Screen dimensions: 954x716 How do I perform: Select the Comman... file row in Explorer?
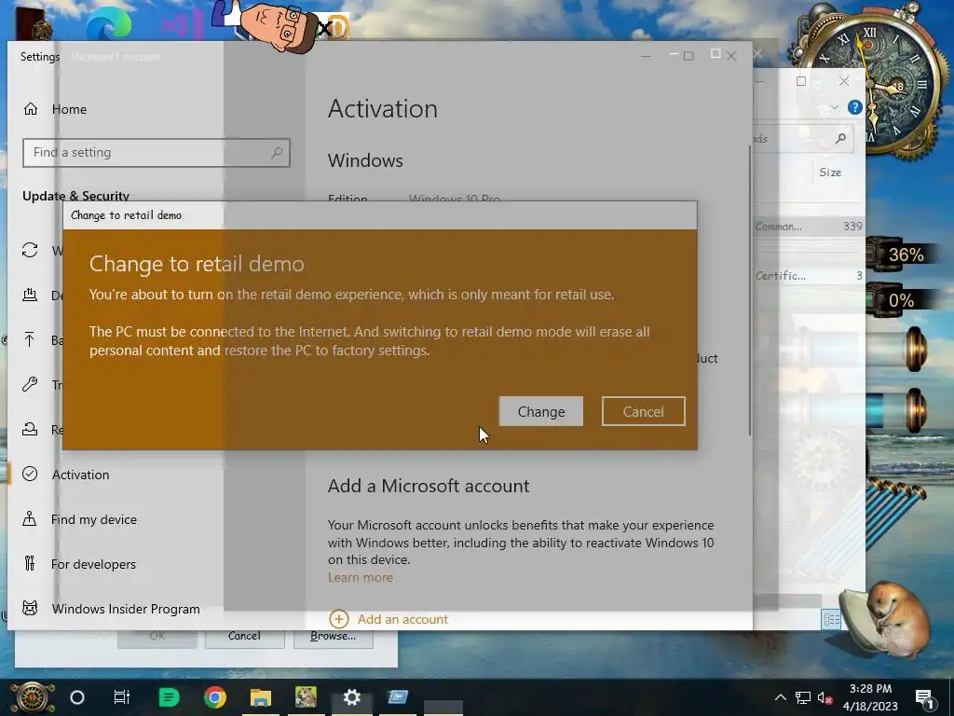810,227
